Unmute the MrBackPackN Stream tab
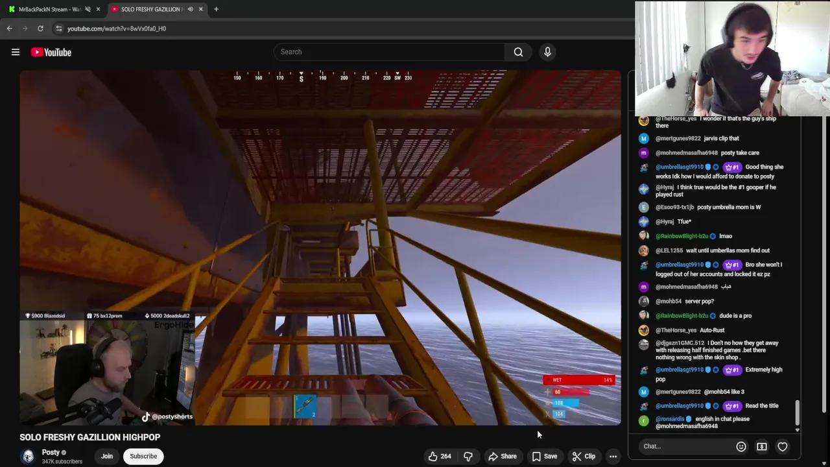This screenshot has width=830, height=467. [x=88, y=9]
